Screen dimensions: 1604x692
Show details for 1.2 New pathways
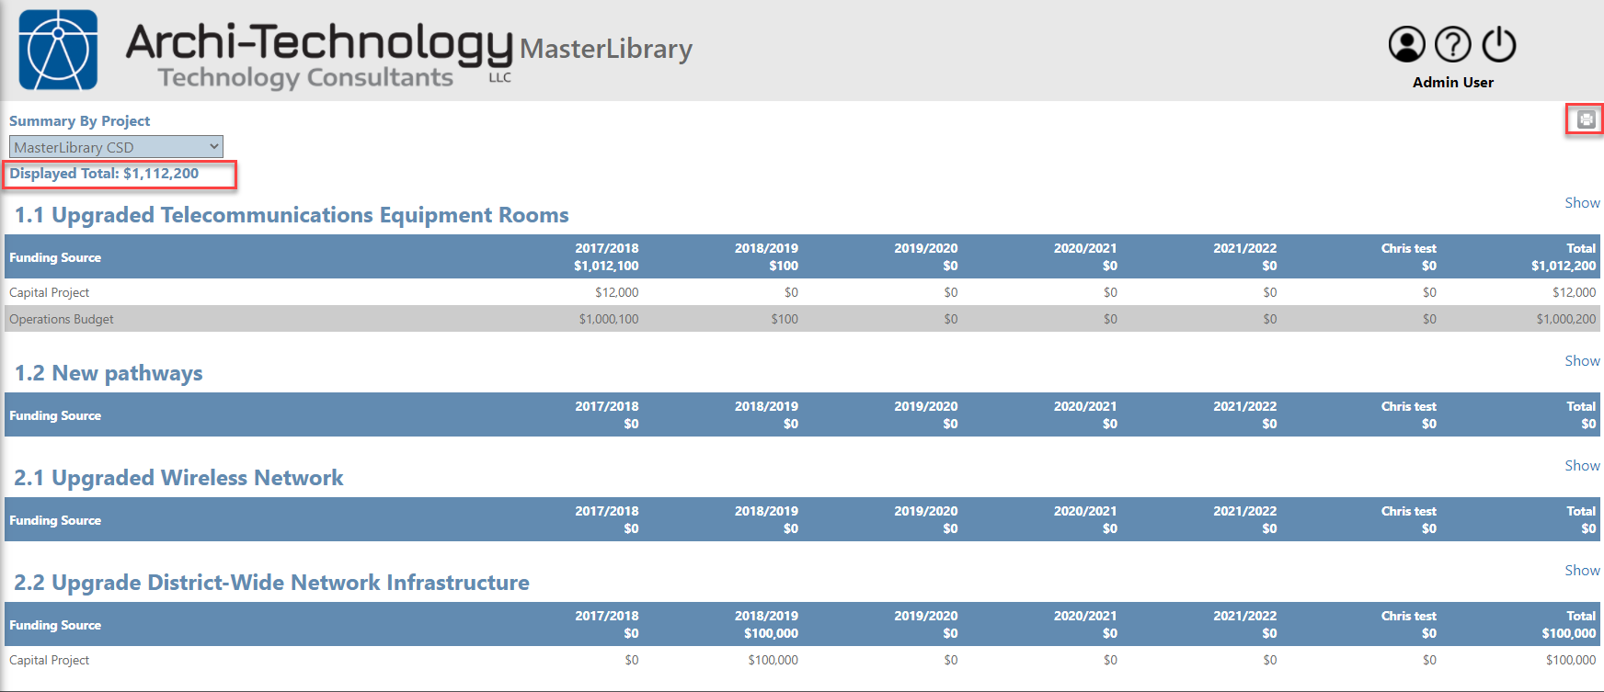(x=1582, y=361)
